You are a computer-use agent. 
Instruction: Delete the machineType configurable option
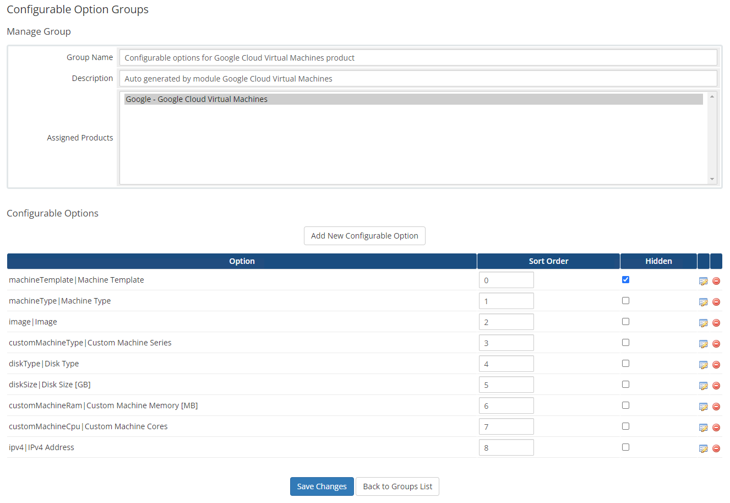click(716, 302)
